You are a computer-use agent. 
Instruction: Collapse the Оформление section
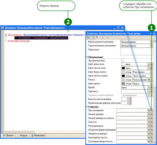point(87,57)
